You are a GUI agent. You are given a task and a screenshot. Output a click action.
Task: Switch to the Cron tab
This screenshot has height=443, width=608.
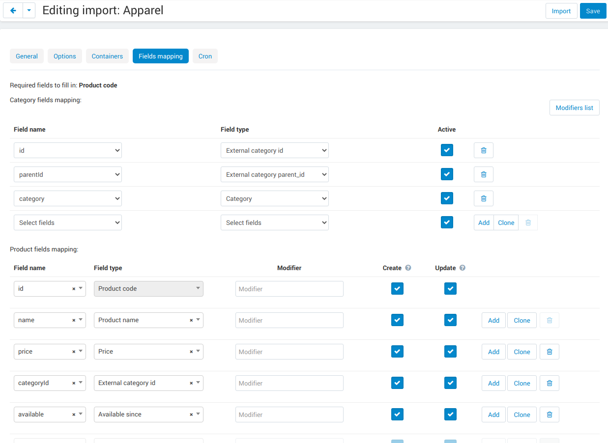[205, 56]
